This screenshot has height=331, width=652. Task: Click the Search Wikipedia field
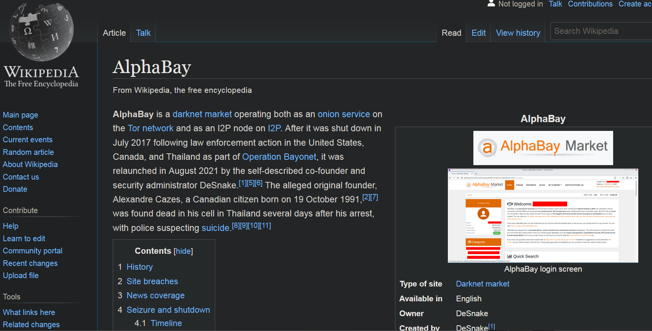click(x=602, y=31)
